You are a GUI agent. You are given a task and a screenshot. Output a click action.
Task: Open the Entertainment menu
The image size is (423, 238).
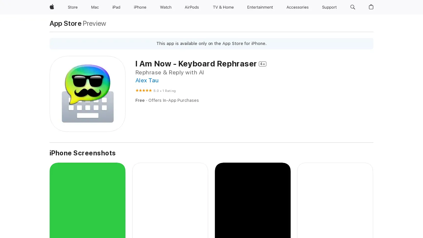260,7
